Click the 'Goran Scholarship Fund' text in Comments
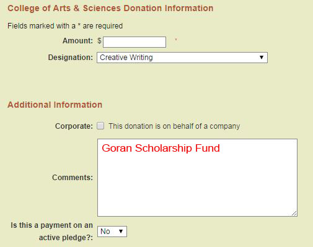 pyautogui.click(x=161, y=148)
